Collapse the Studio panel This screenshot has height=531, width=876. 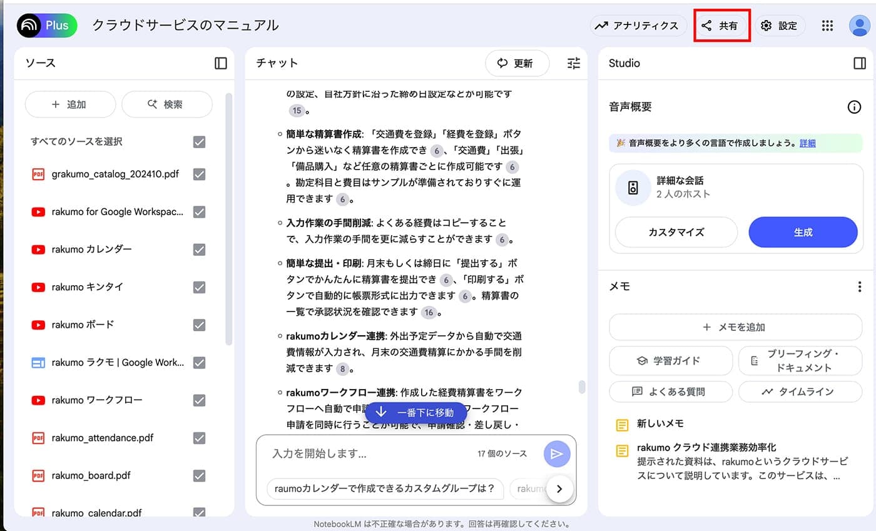click(860, 63)
